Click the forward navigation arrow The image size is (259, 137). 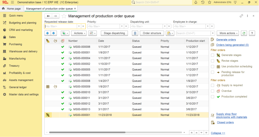click(55, 16)
